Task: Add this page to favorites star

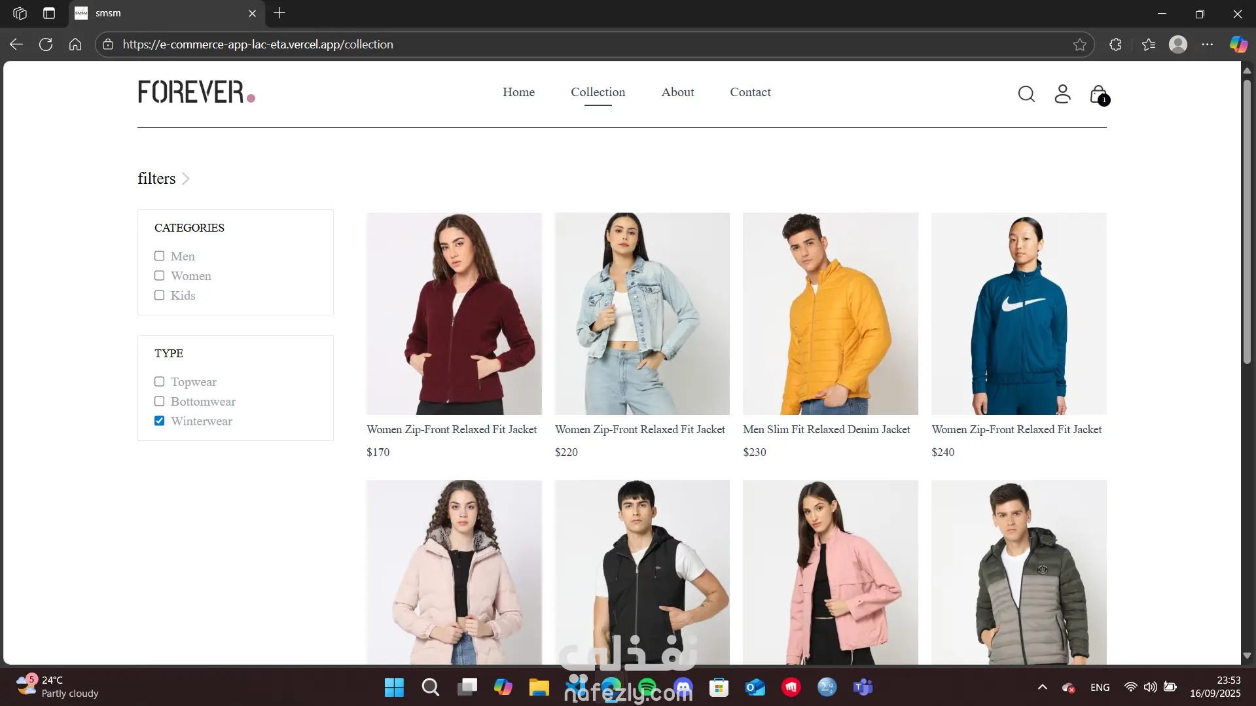Action: coord(1080,44)
